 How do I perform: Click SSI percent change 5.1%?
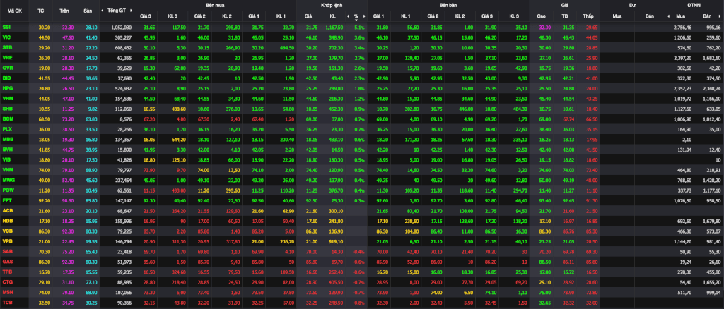pyautogui.click(x=360, y=28)
